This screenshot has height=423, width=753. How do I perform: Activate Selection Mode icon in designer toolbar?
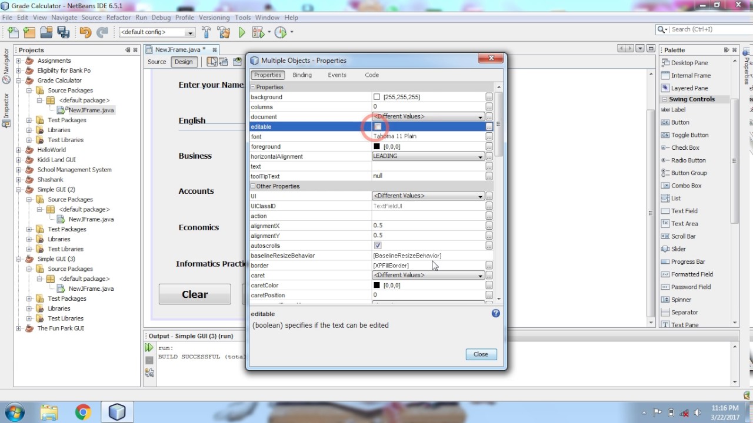pyautogui.click(x=212, y=61)
